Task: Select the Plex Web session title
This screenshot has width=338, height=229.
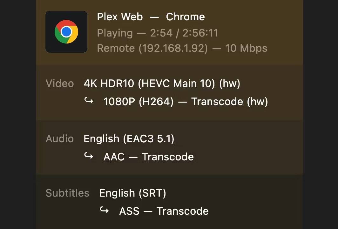Action: [x=120, y=17]
